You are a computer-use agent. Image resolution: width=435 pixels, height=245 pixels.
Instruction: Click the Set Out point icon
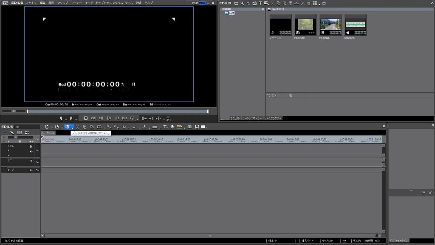[71, 118]
